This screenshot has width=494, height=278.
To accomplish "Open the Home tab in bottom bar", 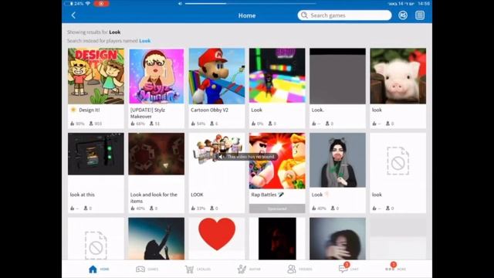I will [x=99, y=270].
